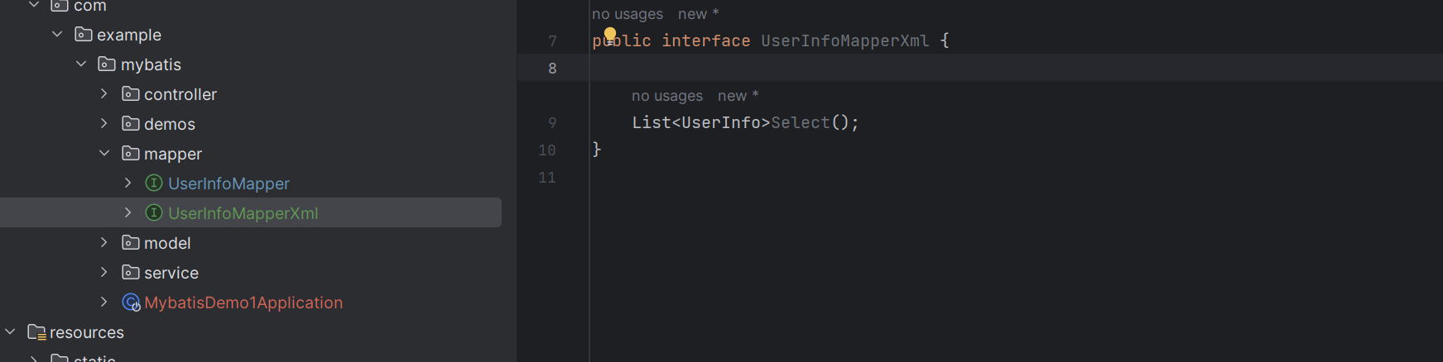The height and width of the screenshot is (362, 1443).
Task: Click the Select method name in code
Action: click(801, 122)
